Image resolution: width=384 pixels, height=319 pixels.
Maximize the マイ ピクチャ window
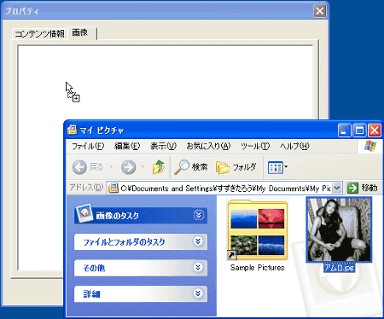[359, 130]
